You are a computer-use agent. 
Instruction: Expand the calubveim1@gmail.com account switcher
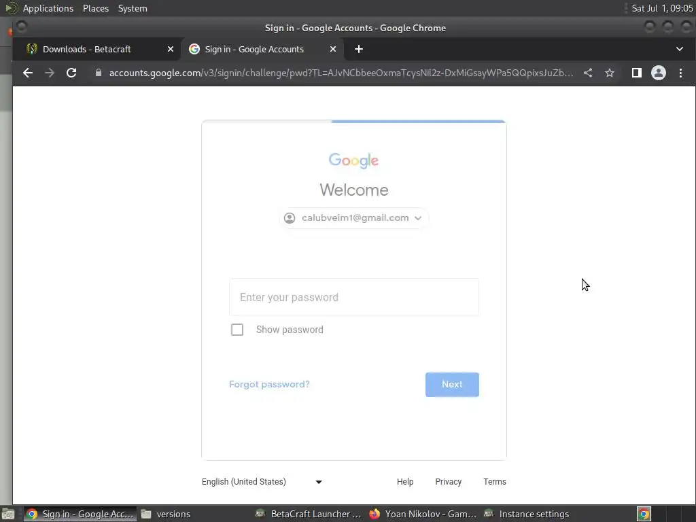point(353,218)
